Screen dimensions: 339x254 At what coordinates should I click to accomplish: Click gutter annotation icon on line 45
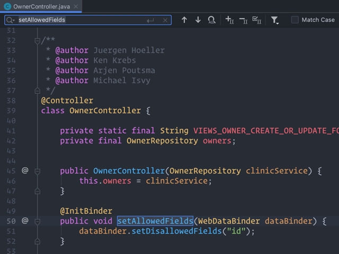pos(25,171)
